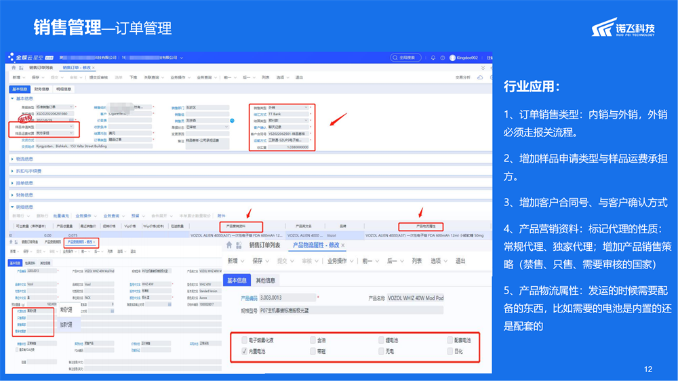Click the 全局搜索 global search box
This screenshot has height=381, width=678.
tap(405, 58)
